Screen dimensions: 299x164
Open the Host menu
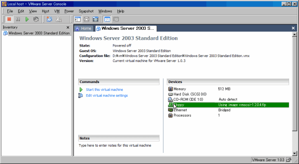(x=45, y=11)
